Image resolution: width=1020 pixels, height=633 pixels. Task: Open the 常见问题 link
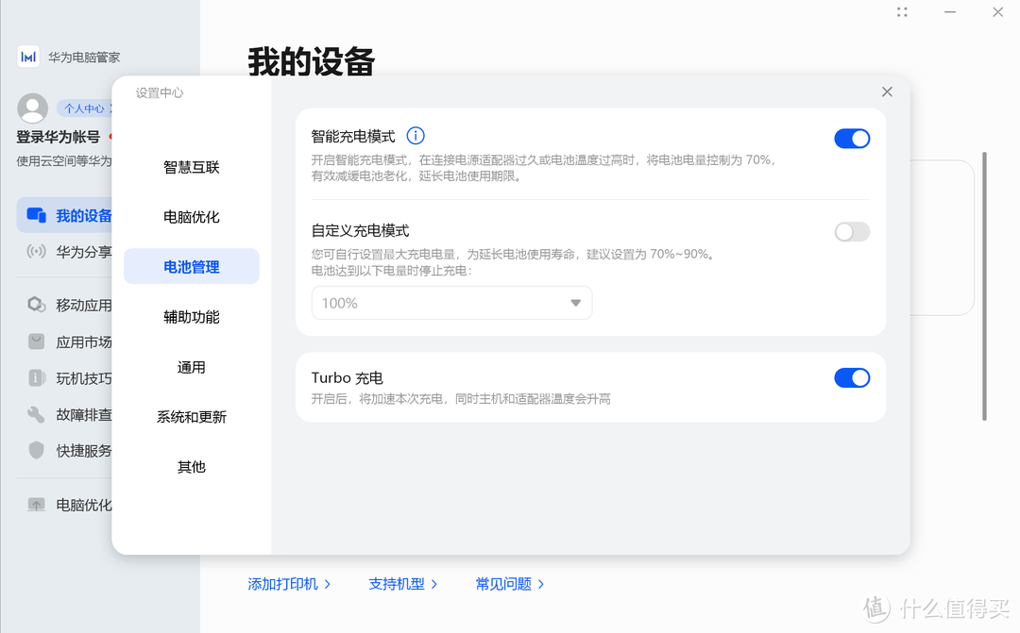(x=509, y=584)
